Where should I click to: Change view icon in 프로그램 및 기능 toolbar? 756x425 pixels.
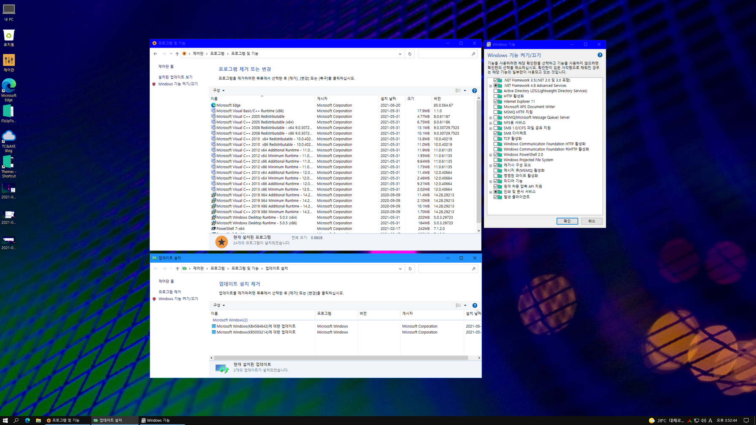458,91
